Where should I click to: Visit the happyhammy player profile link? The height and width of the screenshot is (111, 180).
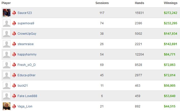tap(27, 54)
